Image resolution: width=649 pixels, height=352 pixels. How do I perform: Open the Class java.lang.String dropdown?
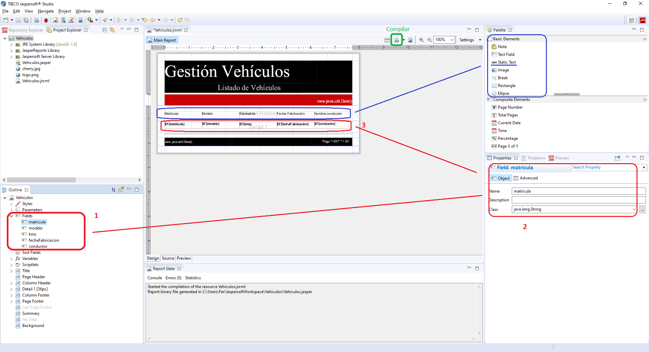[634, 210]
